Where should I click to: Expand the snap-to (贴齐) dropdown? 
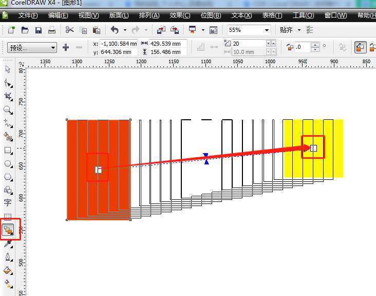[299, 30]
